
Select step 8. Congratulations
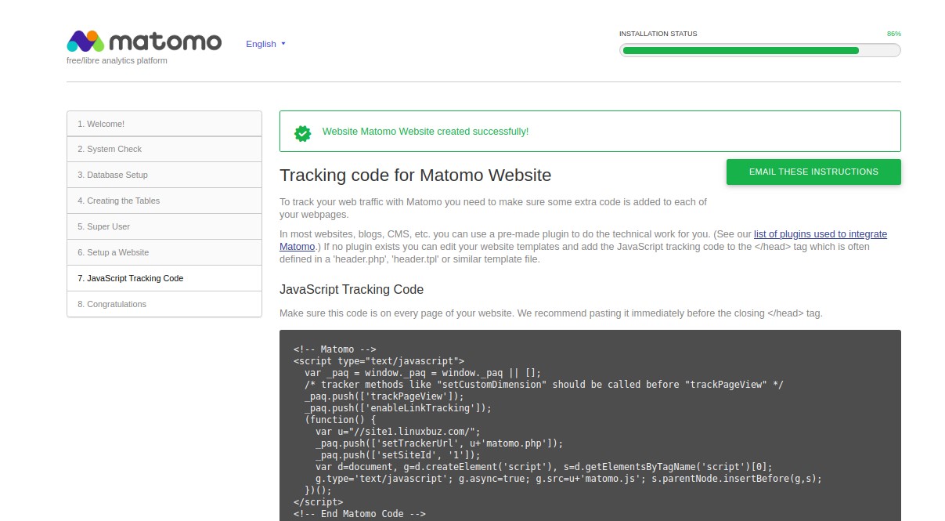[164, 304]
